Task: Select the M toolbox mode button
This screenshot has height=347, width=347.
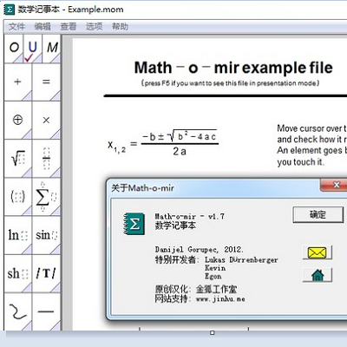Action: click(x=51, y=49)
